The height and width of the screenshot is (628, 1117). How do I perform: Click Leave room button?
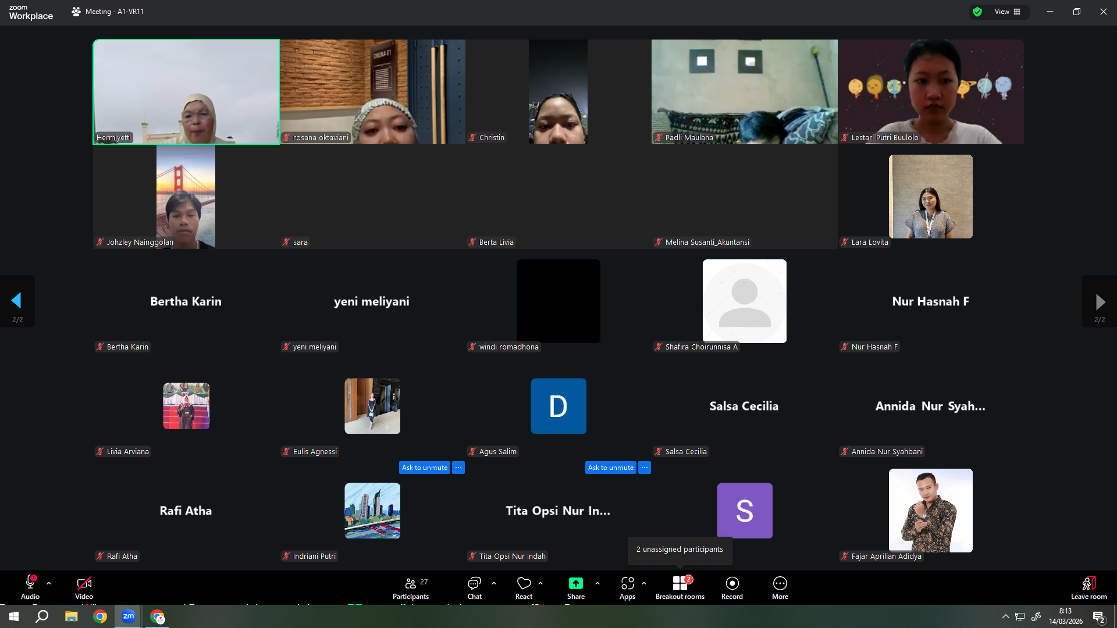point(1089,587)
